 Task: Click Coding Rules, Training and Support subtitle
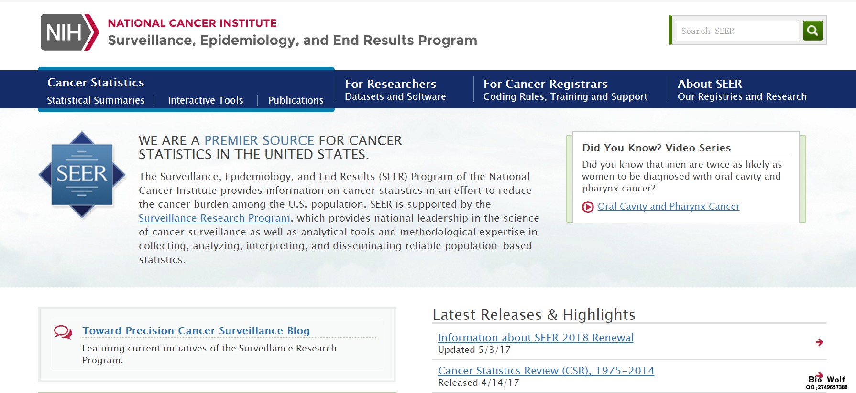(x=565, y=96)
